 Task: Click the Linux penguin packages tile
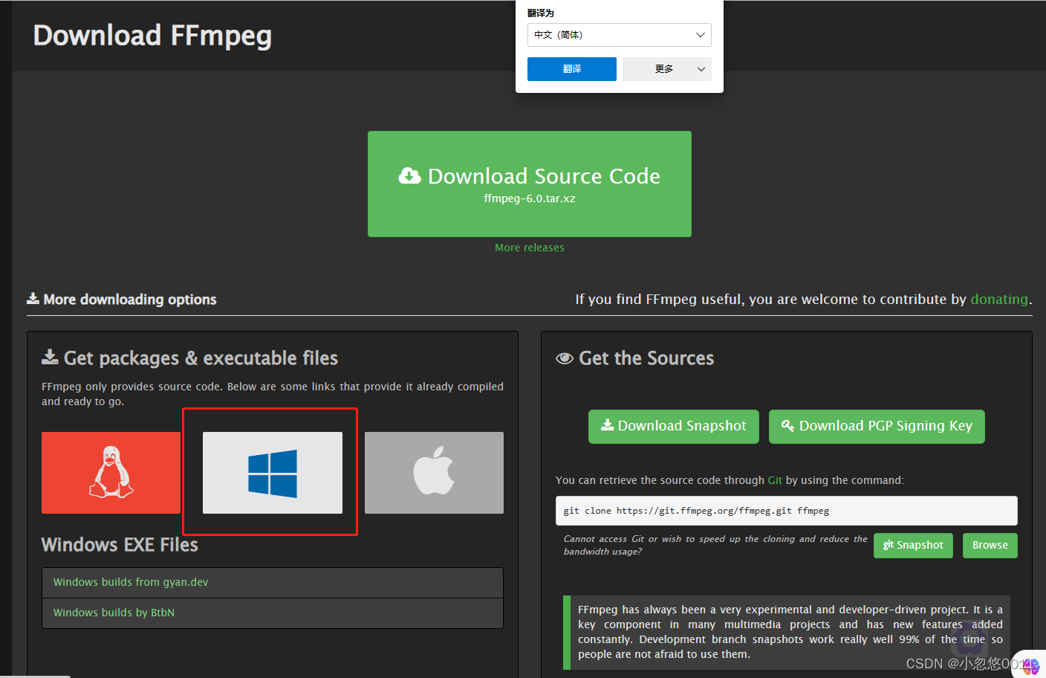coord(111,473)
